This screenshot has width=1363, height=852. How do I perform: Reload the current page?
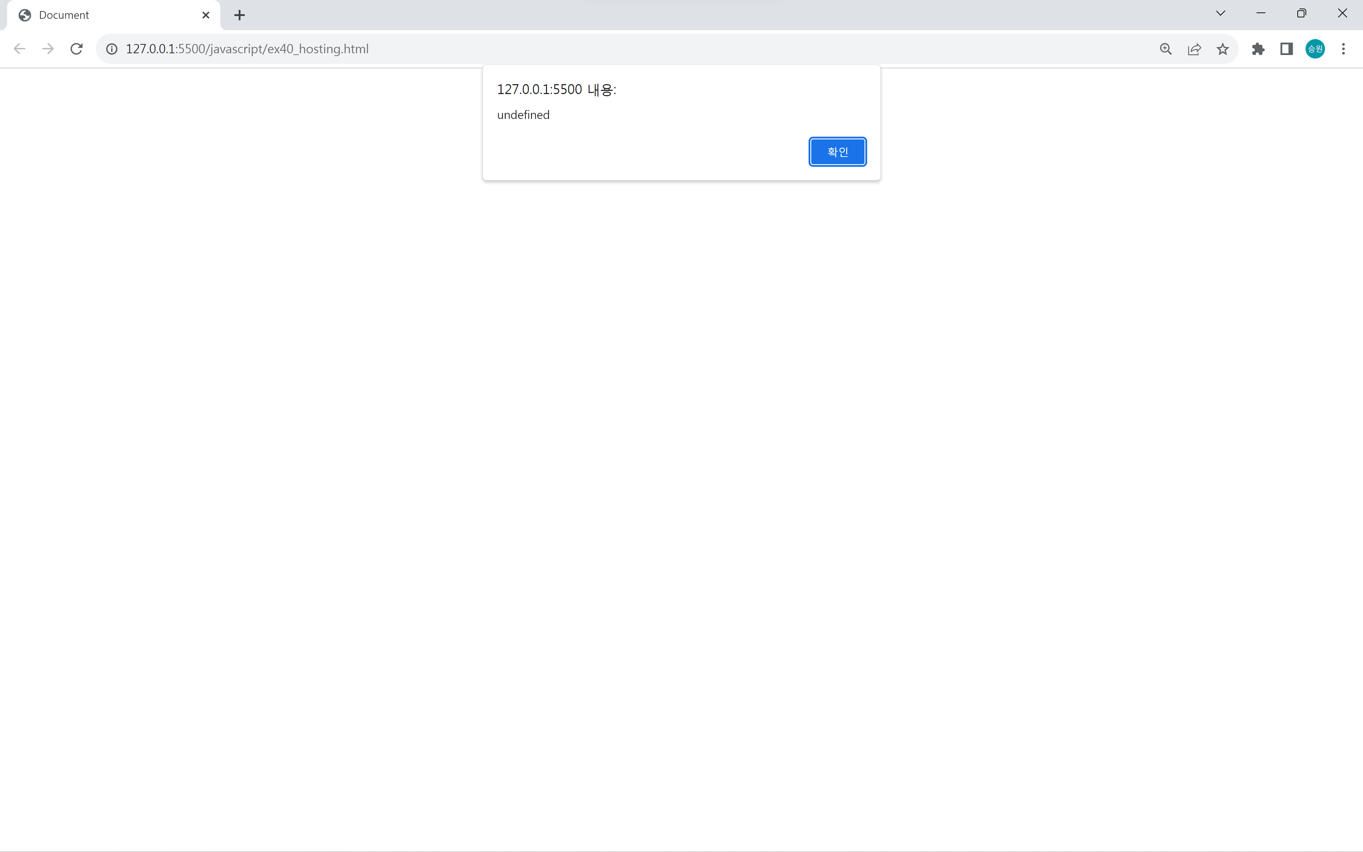point(77,49)
